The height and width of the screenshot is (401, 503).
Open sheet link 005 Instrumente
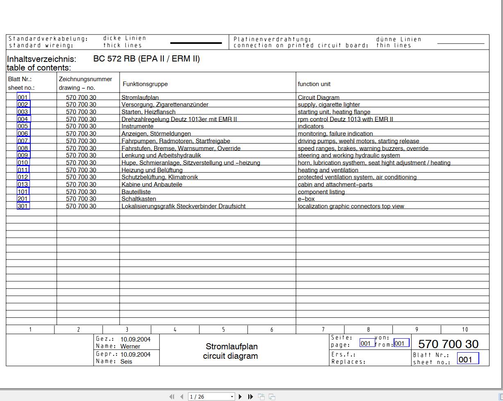[23, 126]
